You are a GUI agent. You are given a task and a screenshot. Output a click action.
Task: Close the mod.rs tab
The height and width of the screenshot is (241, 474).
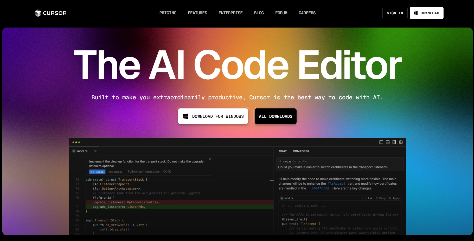(x=95, y=151)
